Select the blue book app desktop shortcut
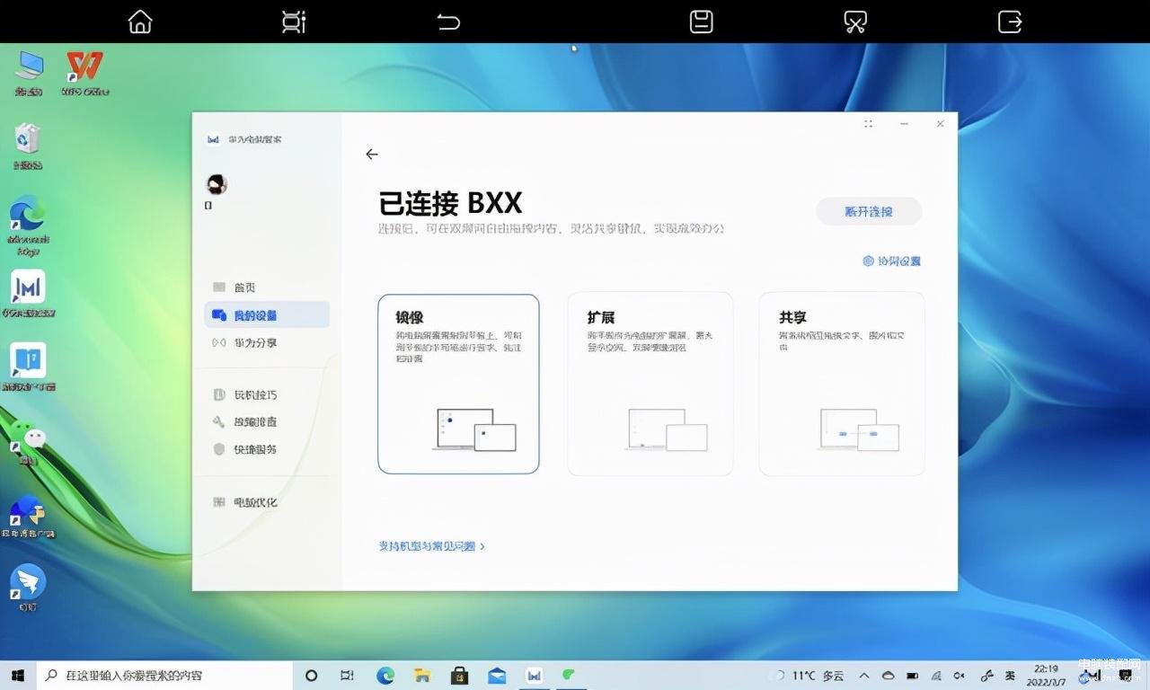 click(28, 367)
